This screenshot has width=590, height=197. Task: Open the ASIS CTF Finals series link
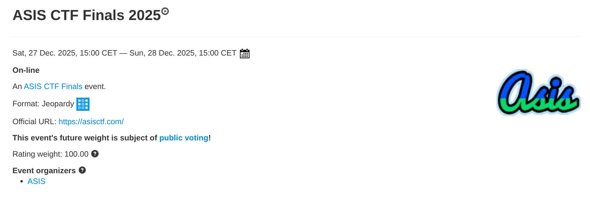(x=53, y=86)
